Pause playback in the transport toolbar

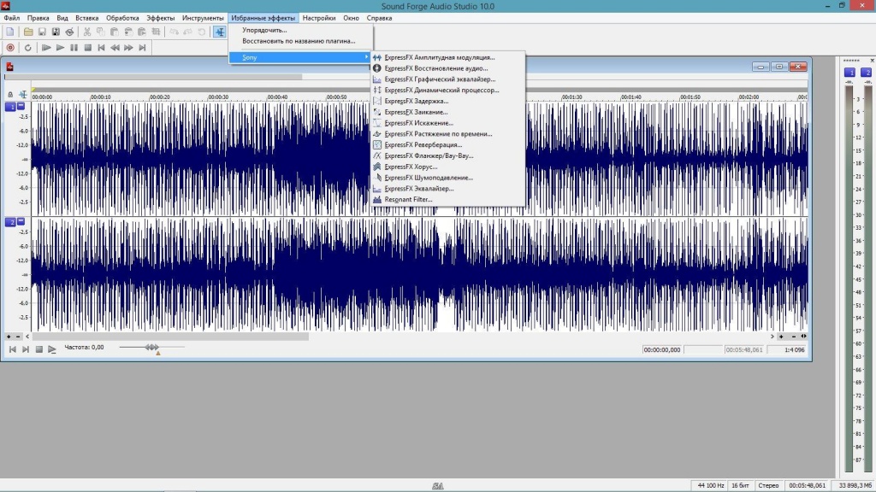74,48
